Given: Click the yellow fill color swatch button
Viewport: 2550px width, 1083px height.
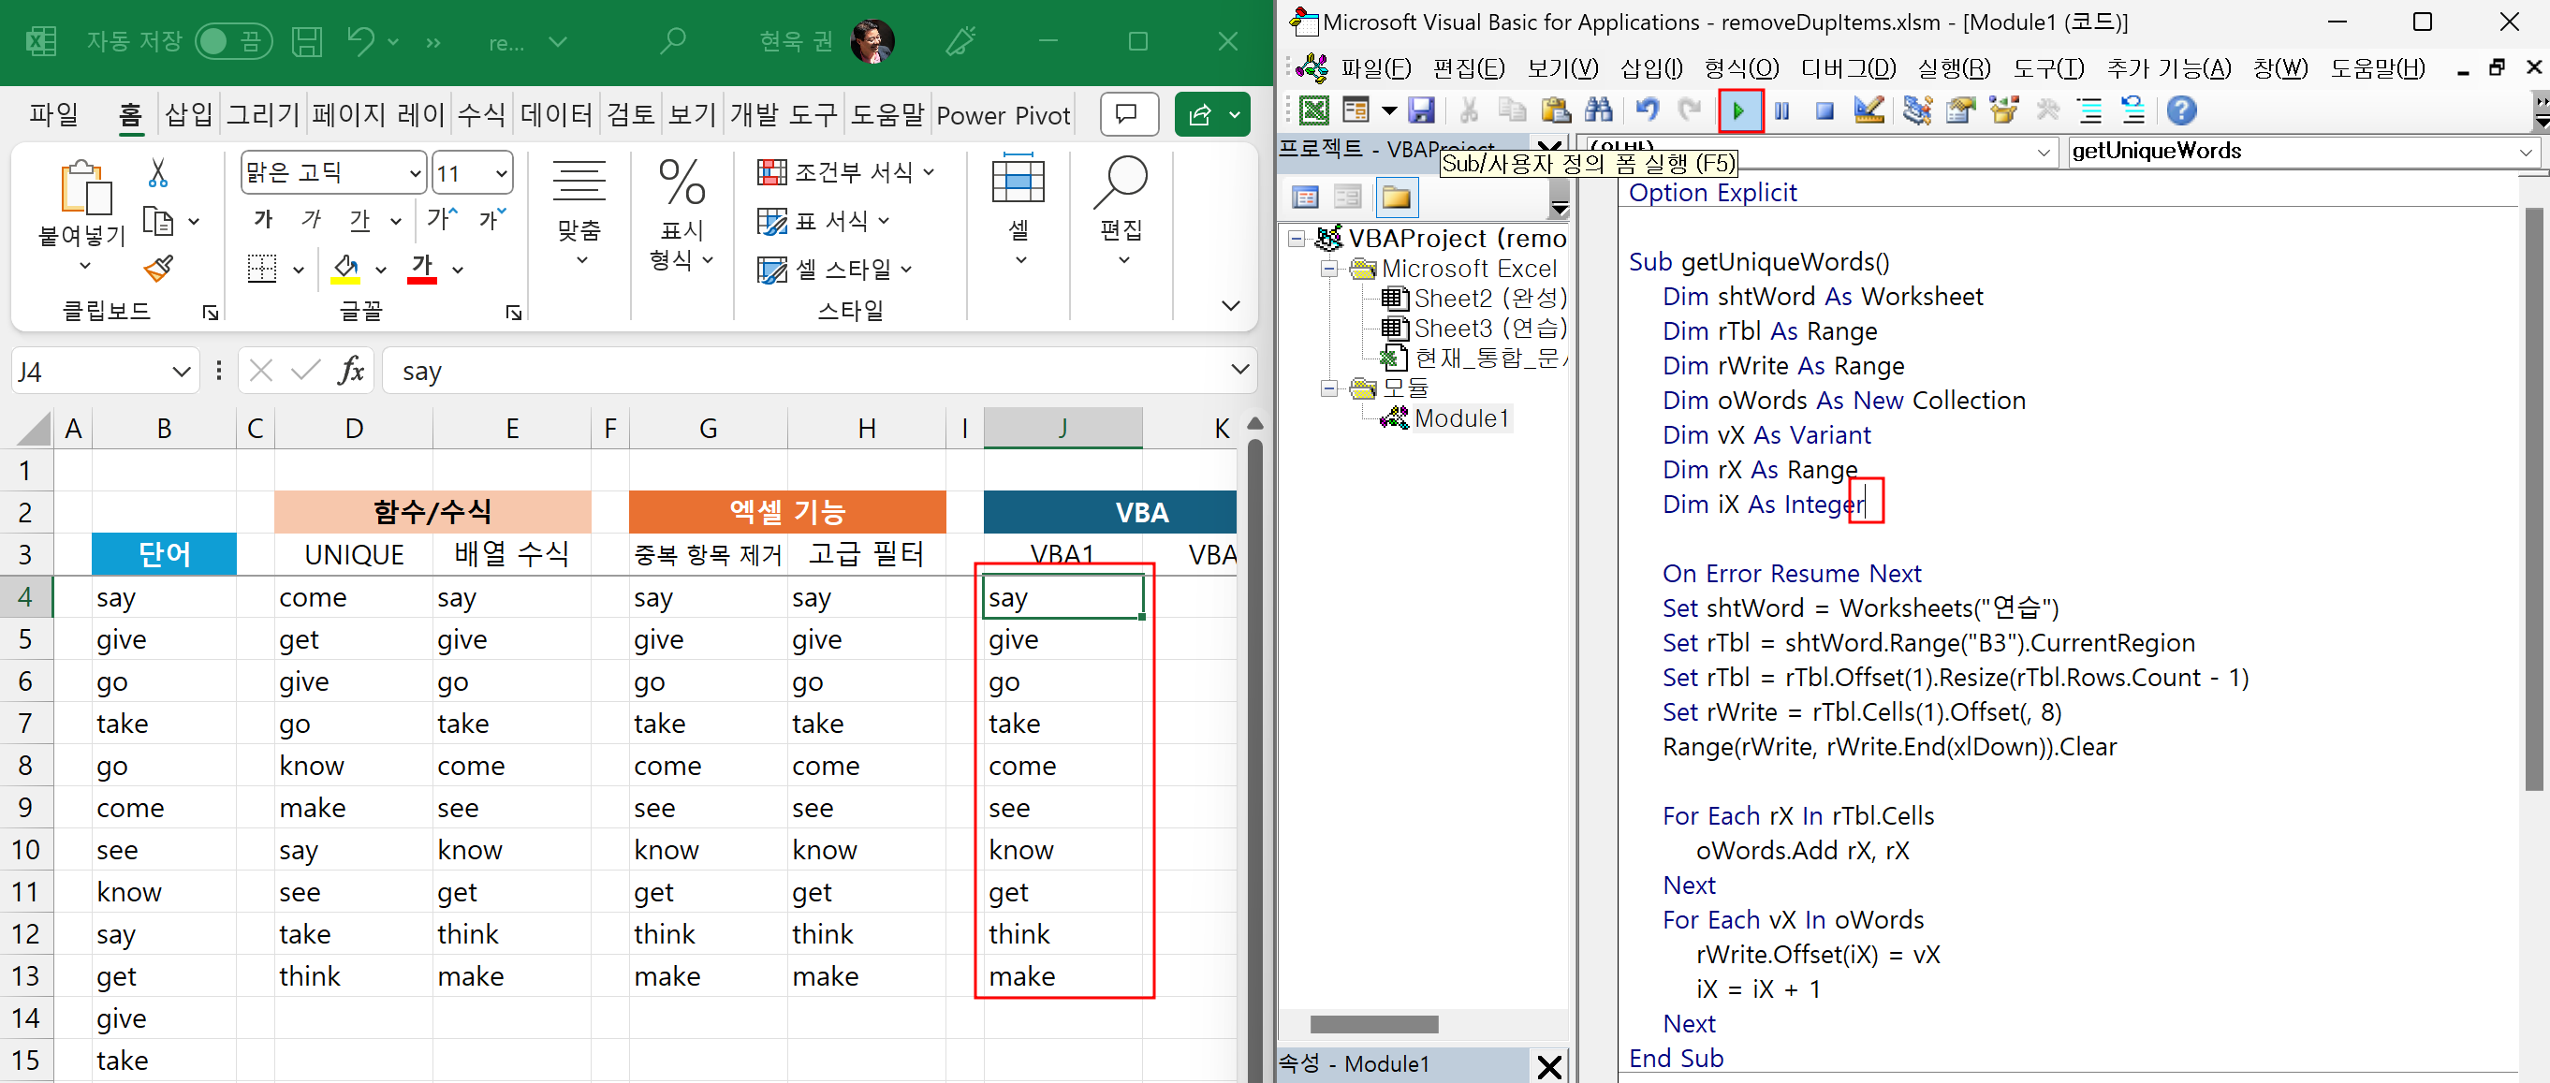Looking at the screenshot, I should pyautogui.click(x=345, y=269).
